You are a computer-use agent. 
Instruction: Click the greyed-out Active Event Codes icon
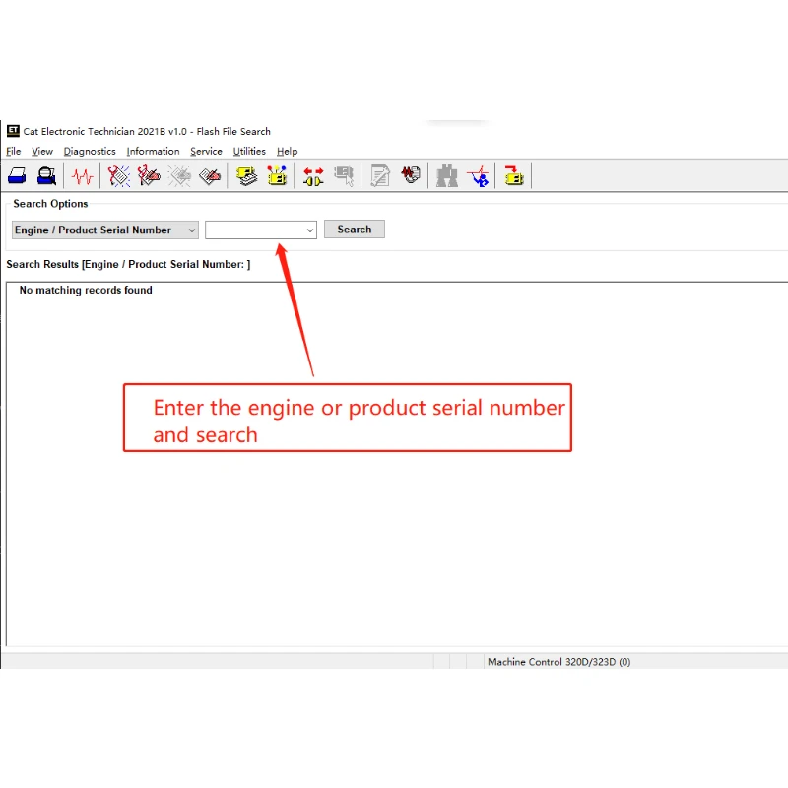(x=179, y=176)
